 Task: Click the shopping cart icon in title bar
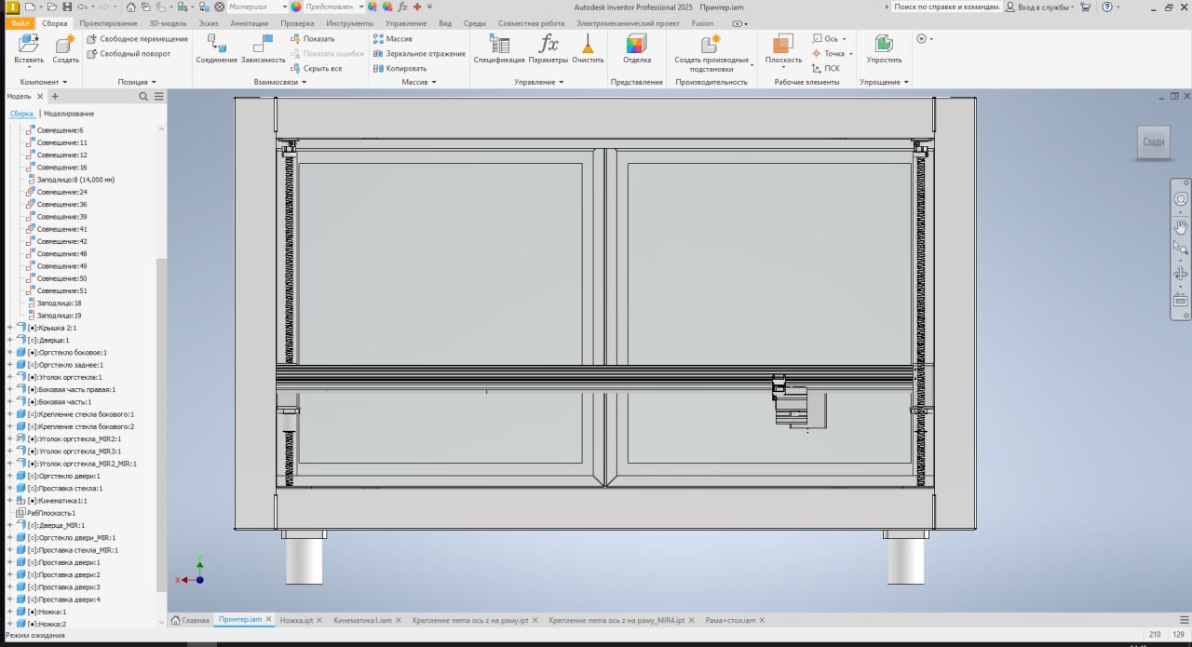tap(1085, 7)
